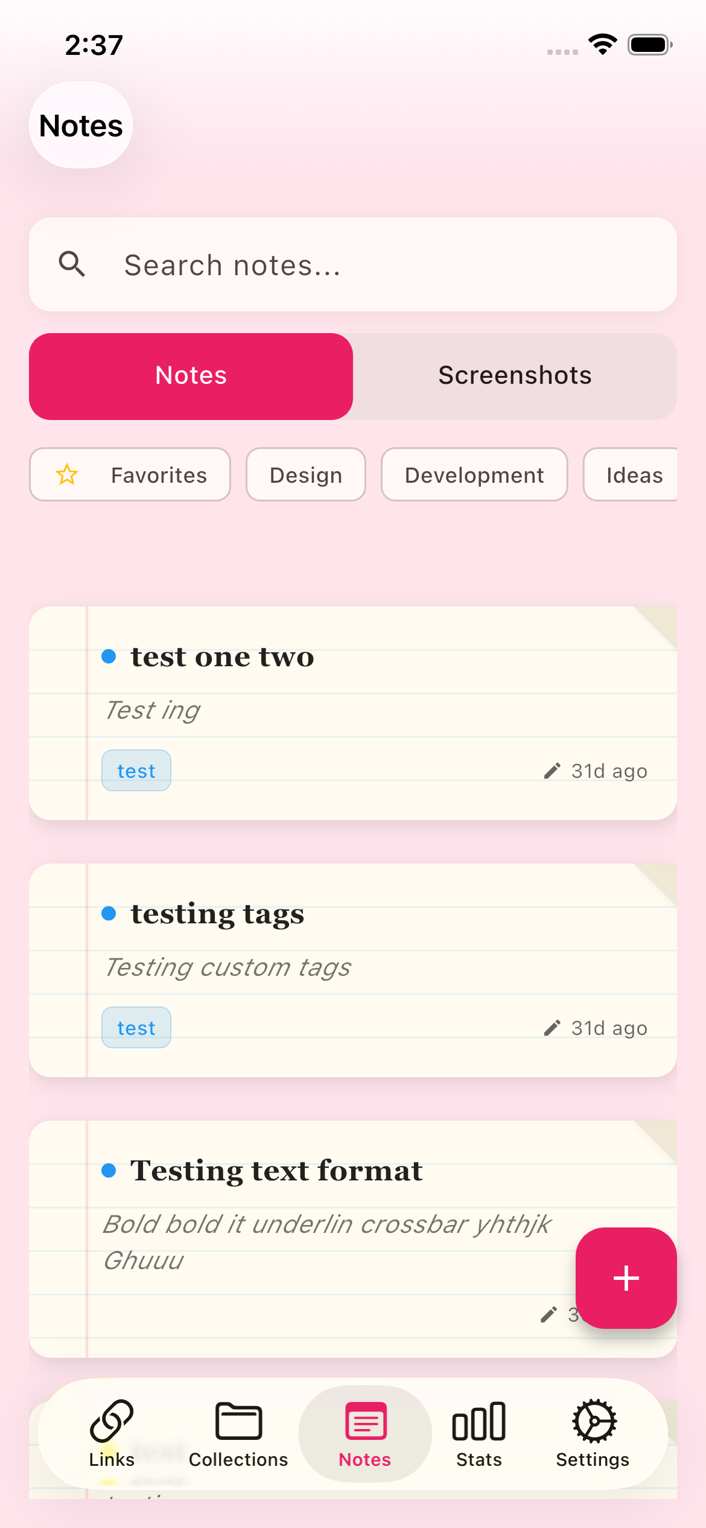The image size is (706, 1528).
Task: Tap the edit pencil on 'test one two' note
Action: click(x=552, y=770)
